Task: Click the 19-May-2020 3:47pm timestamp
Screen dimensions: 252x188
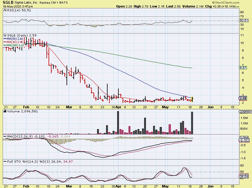Action: (18, 7)
